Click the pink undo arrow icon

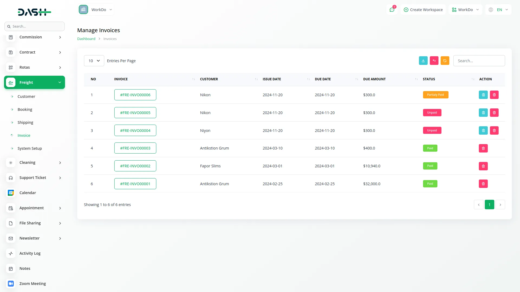pos(434,61)
